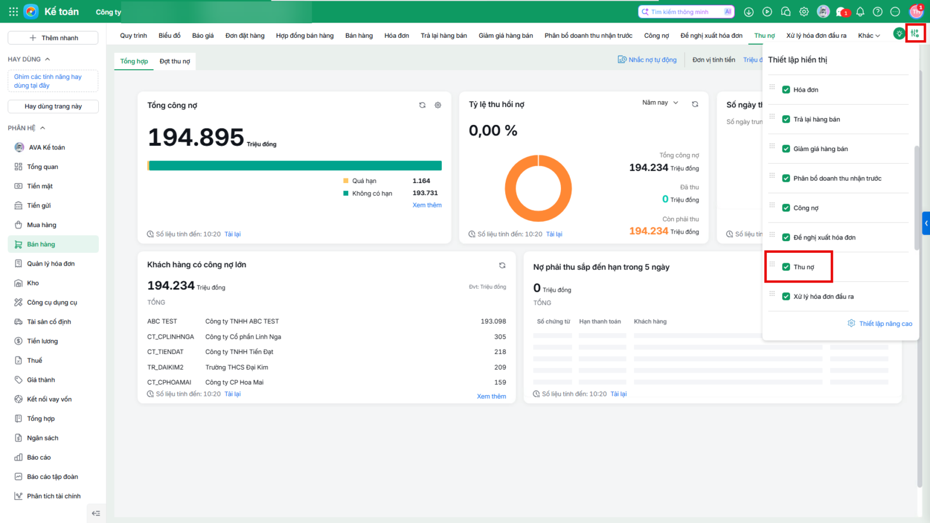Click Xem thêm under Tổng công nợ
Screen dimensions: 930x523
click(427, 205)
